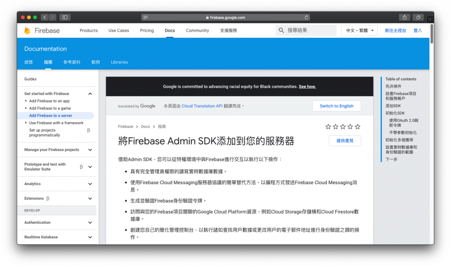
Task: Click Switch to English button
Action: [336, 106]
